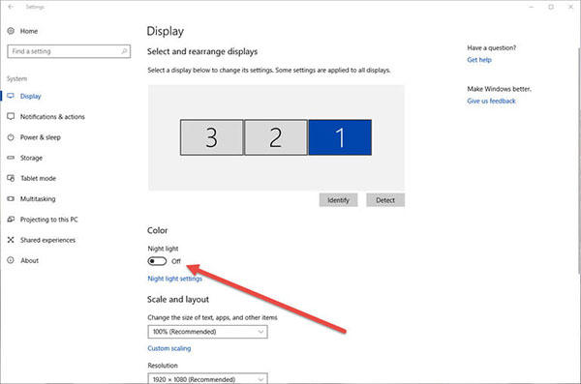Click the Home gear icon
This screenshot has width=581, height=384.
(11, 31)
